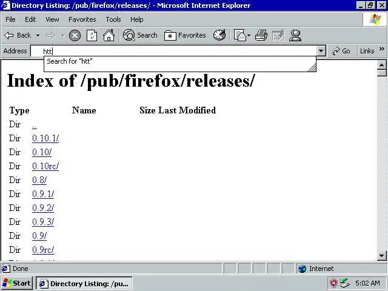
Task: Click the 'Size' column header text
Action: [x=147, y=110]
